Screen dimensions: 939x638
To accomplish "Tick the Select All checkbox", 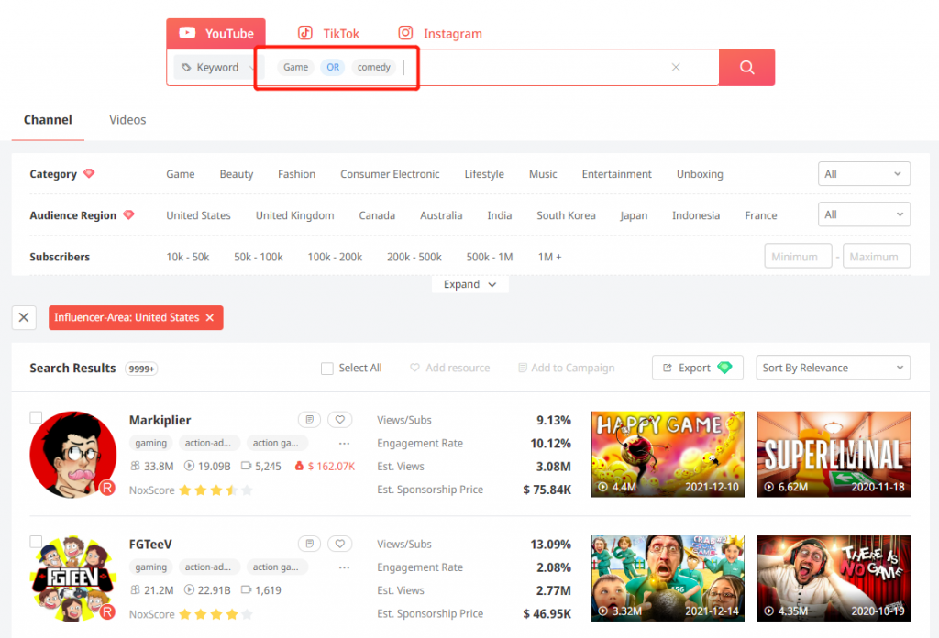I will (327, 368).
